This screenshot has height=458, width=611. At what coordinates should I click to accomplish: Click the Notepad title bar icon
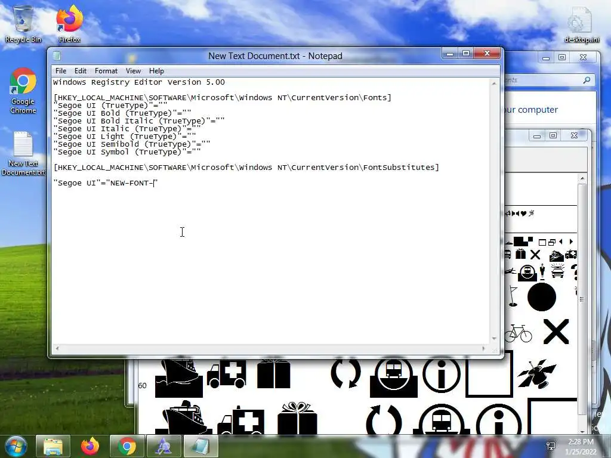57,55
